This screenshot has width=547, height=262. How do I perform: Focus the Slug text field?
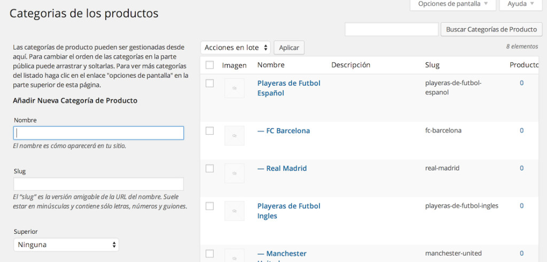(98, 184)
